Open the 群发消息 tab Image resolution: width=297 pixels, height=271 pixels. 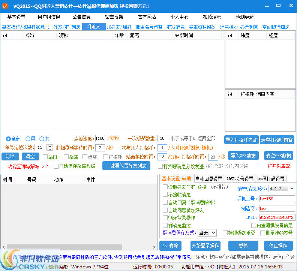pyautogui.click(x=175, y=27)
